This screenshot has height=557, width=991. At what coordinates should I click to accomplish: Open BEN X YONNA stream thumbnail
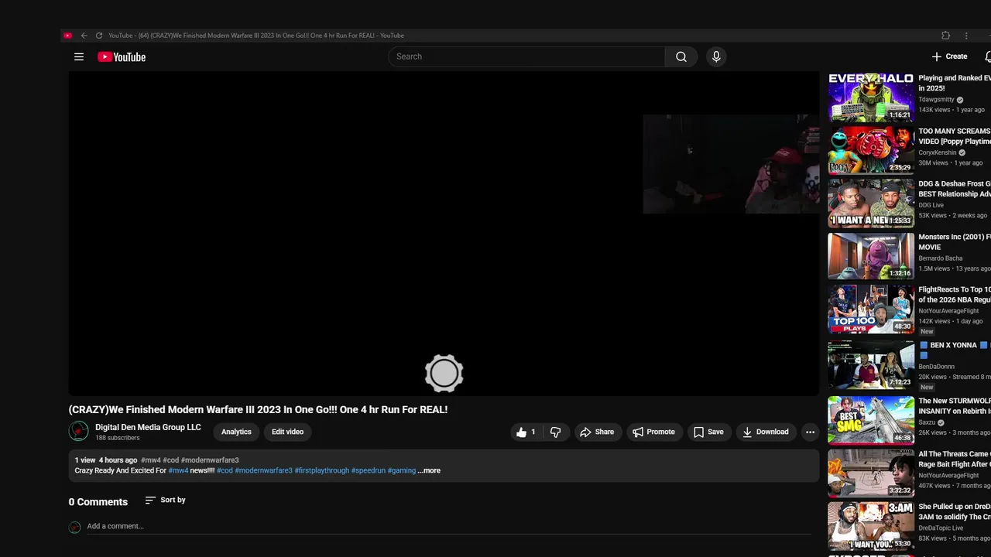pyautogui.click(x=871, y=364)
